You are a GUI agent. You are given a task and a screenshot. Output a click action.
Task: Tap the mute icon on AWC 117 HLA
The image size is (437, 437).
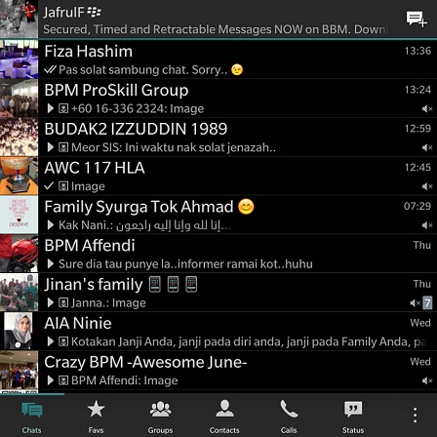pyautogui.click(x=427, y=186)
